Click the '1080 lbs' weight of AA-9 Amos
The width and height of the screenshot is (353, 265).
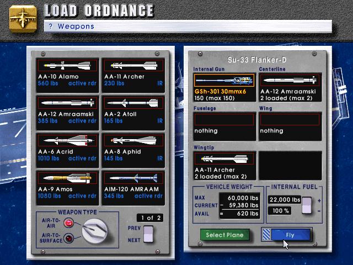pos(49,196)
